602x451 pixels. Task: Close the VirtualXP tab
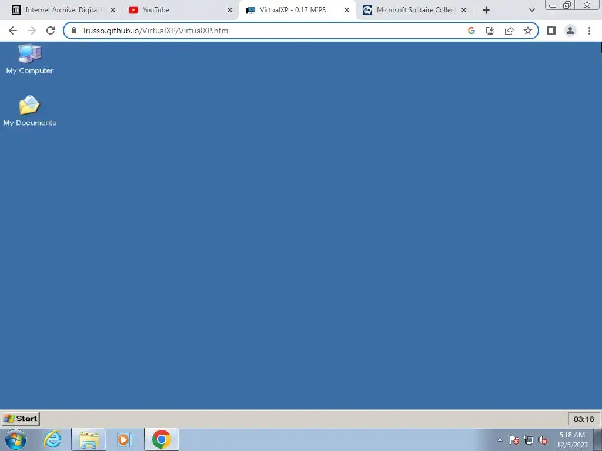tap(347, 11)
